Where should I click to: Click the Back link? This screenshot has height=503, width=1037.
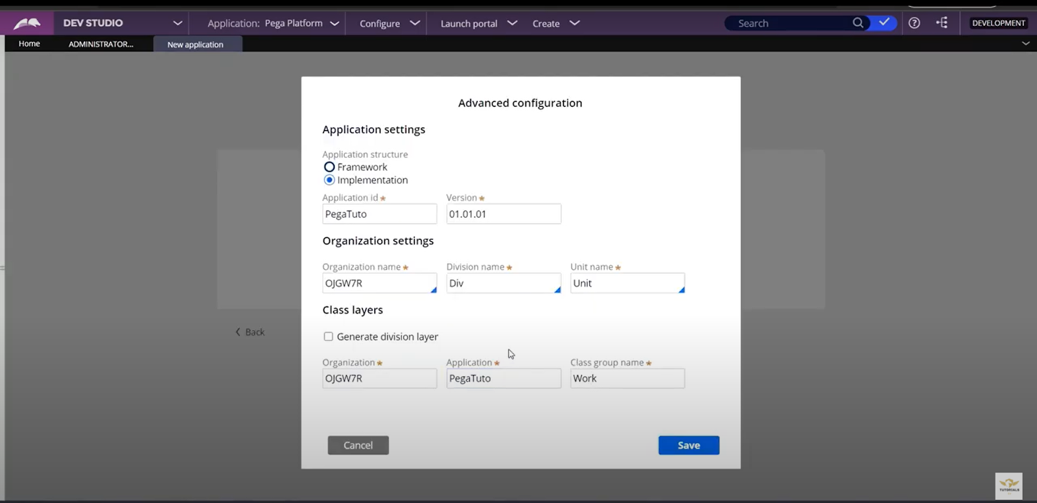(x=250, y=332)
